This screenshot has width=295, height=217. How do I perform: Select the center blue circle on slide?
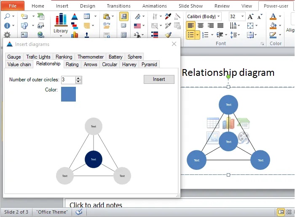(228, 142)
